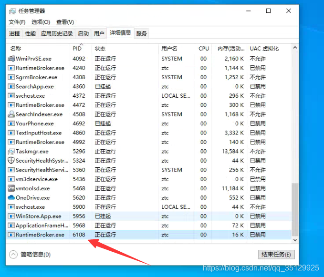Sort by the 名称 column header
324x277 pixels.
39,49
